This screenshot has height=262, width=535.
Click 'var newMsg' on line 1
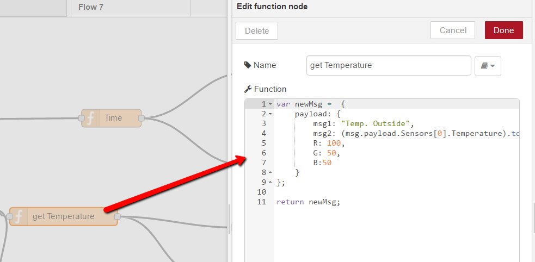tap(299, 104)
